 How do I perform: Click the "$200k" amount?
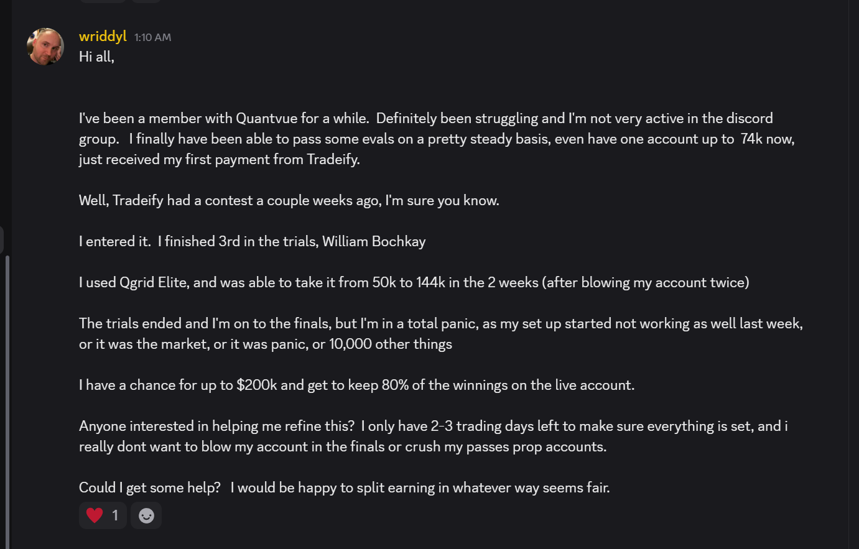257,385
